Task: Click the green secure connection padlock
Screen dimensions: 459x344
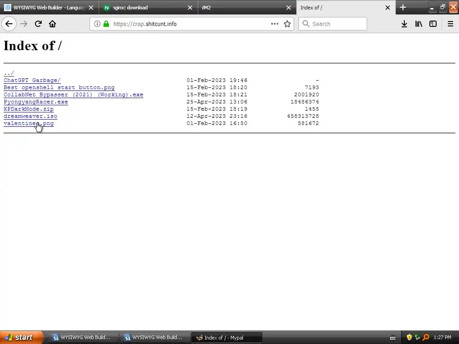Action: (106, 24)
